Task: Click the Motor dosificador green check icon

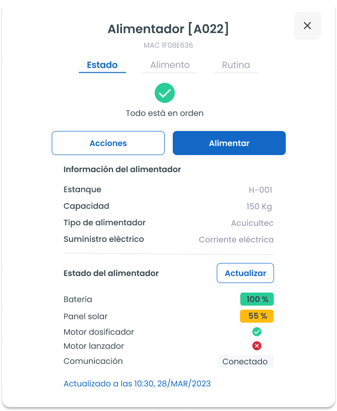Action: (x=257, y=332)
